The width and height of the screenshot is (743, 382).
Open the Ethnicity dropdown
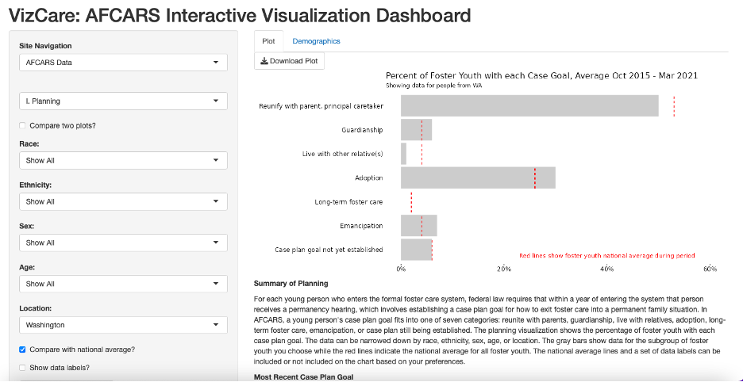coord(123,201)
